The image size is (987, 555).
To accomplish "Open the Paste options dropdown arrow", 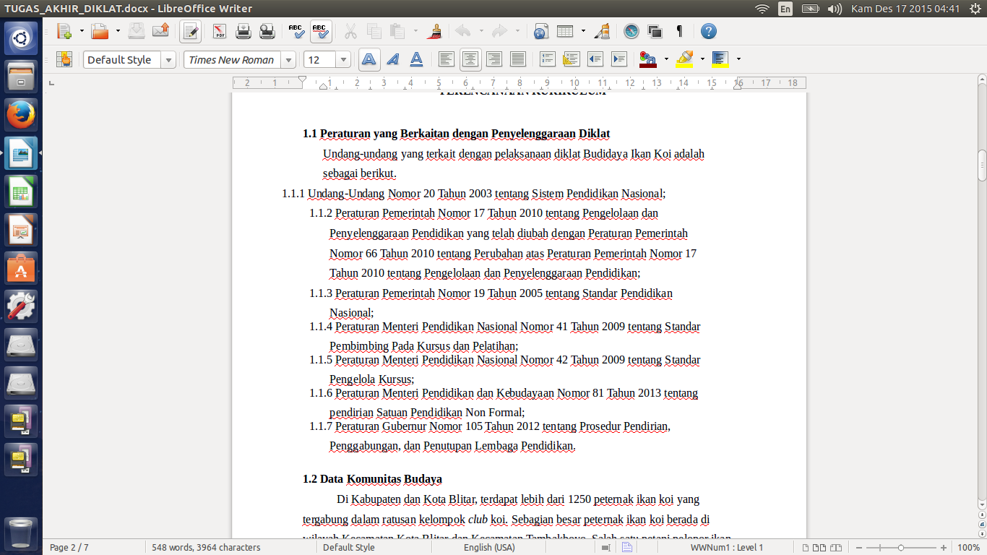I will [415, 31].
